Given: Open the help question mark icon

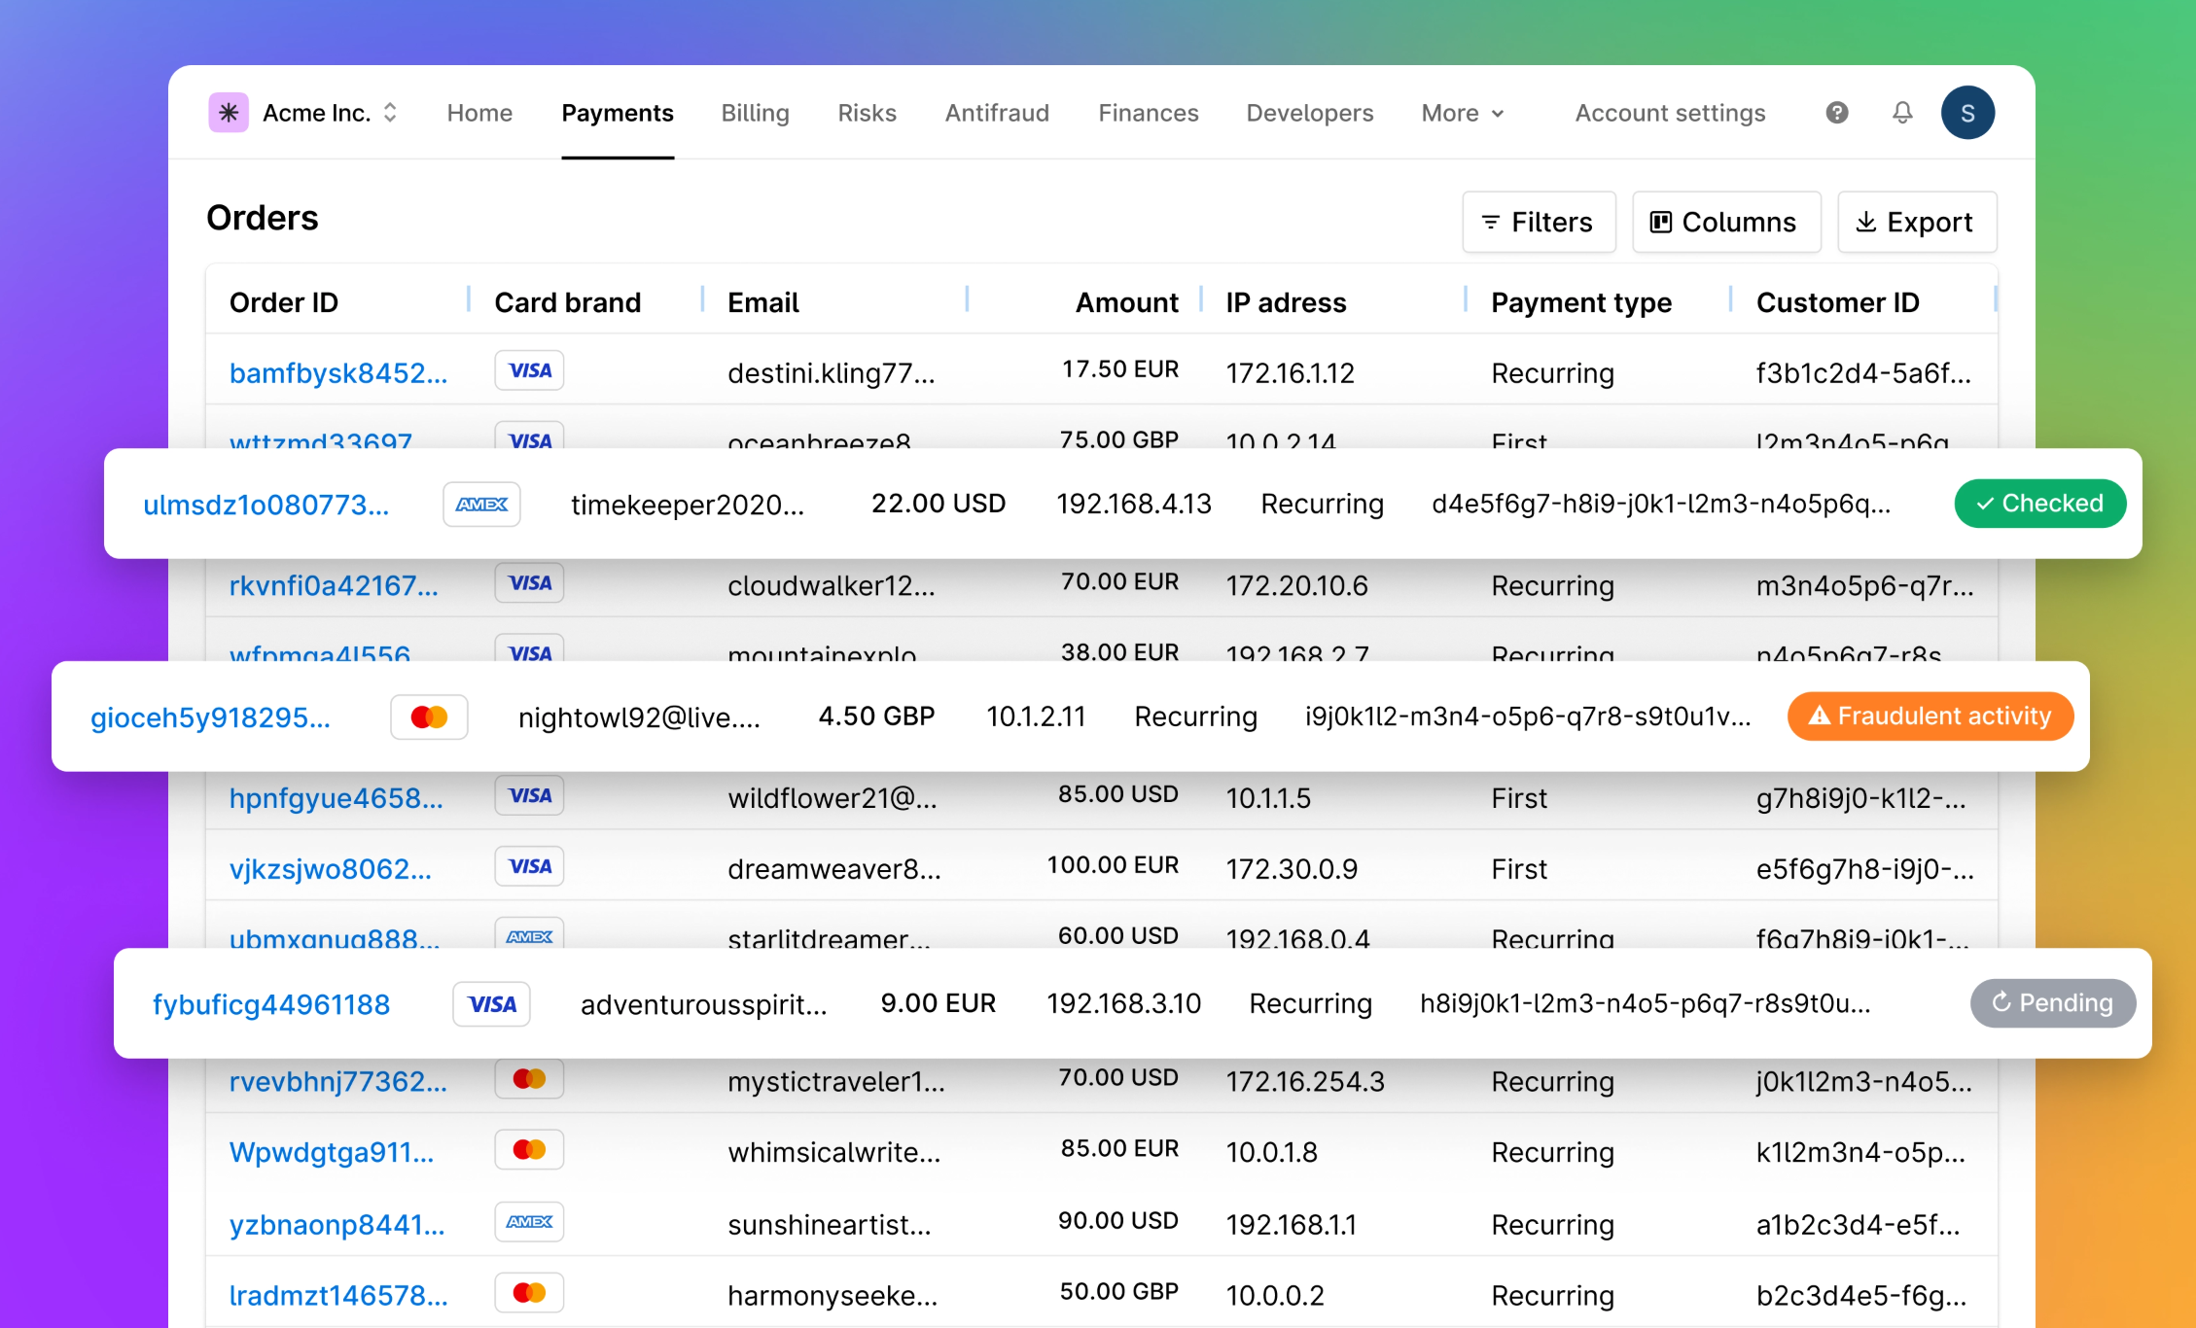Looking at the screenshot, I should 1837,113.
